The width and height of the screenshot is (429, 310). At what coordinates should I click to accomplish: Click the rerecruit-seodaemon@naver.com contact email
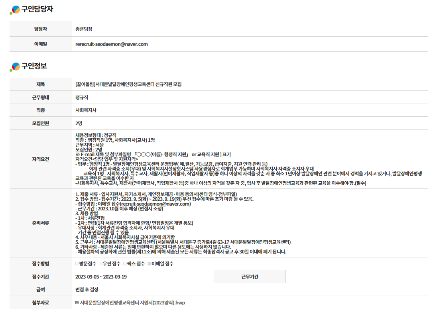point(111,44)
